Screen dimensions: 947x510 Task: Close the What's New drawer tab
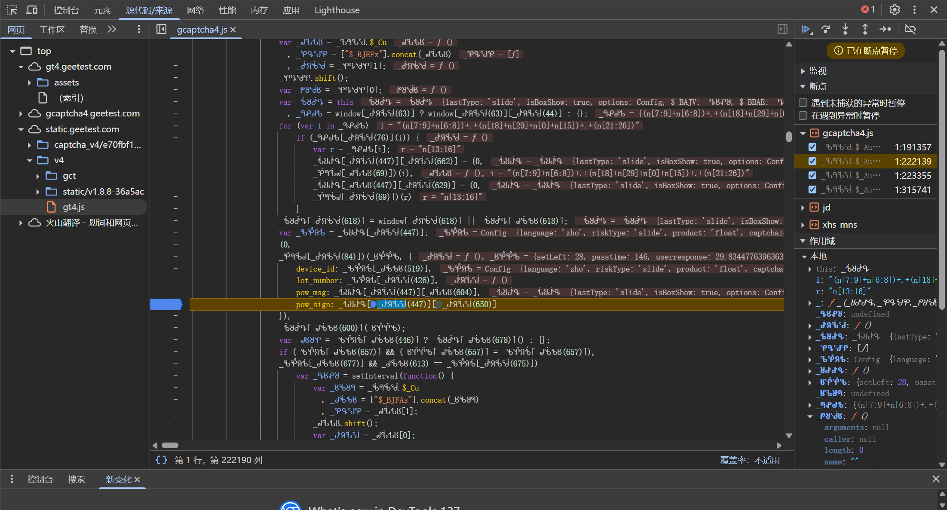pos(137,479)
